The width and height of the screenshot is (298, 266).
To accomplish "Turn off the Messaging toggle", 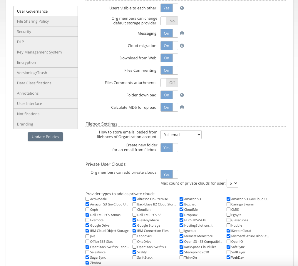I will tap(169, 33).
